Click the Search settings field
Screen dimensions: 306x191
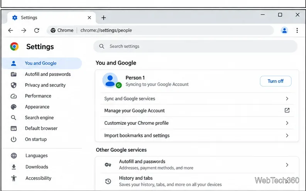195,46
